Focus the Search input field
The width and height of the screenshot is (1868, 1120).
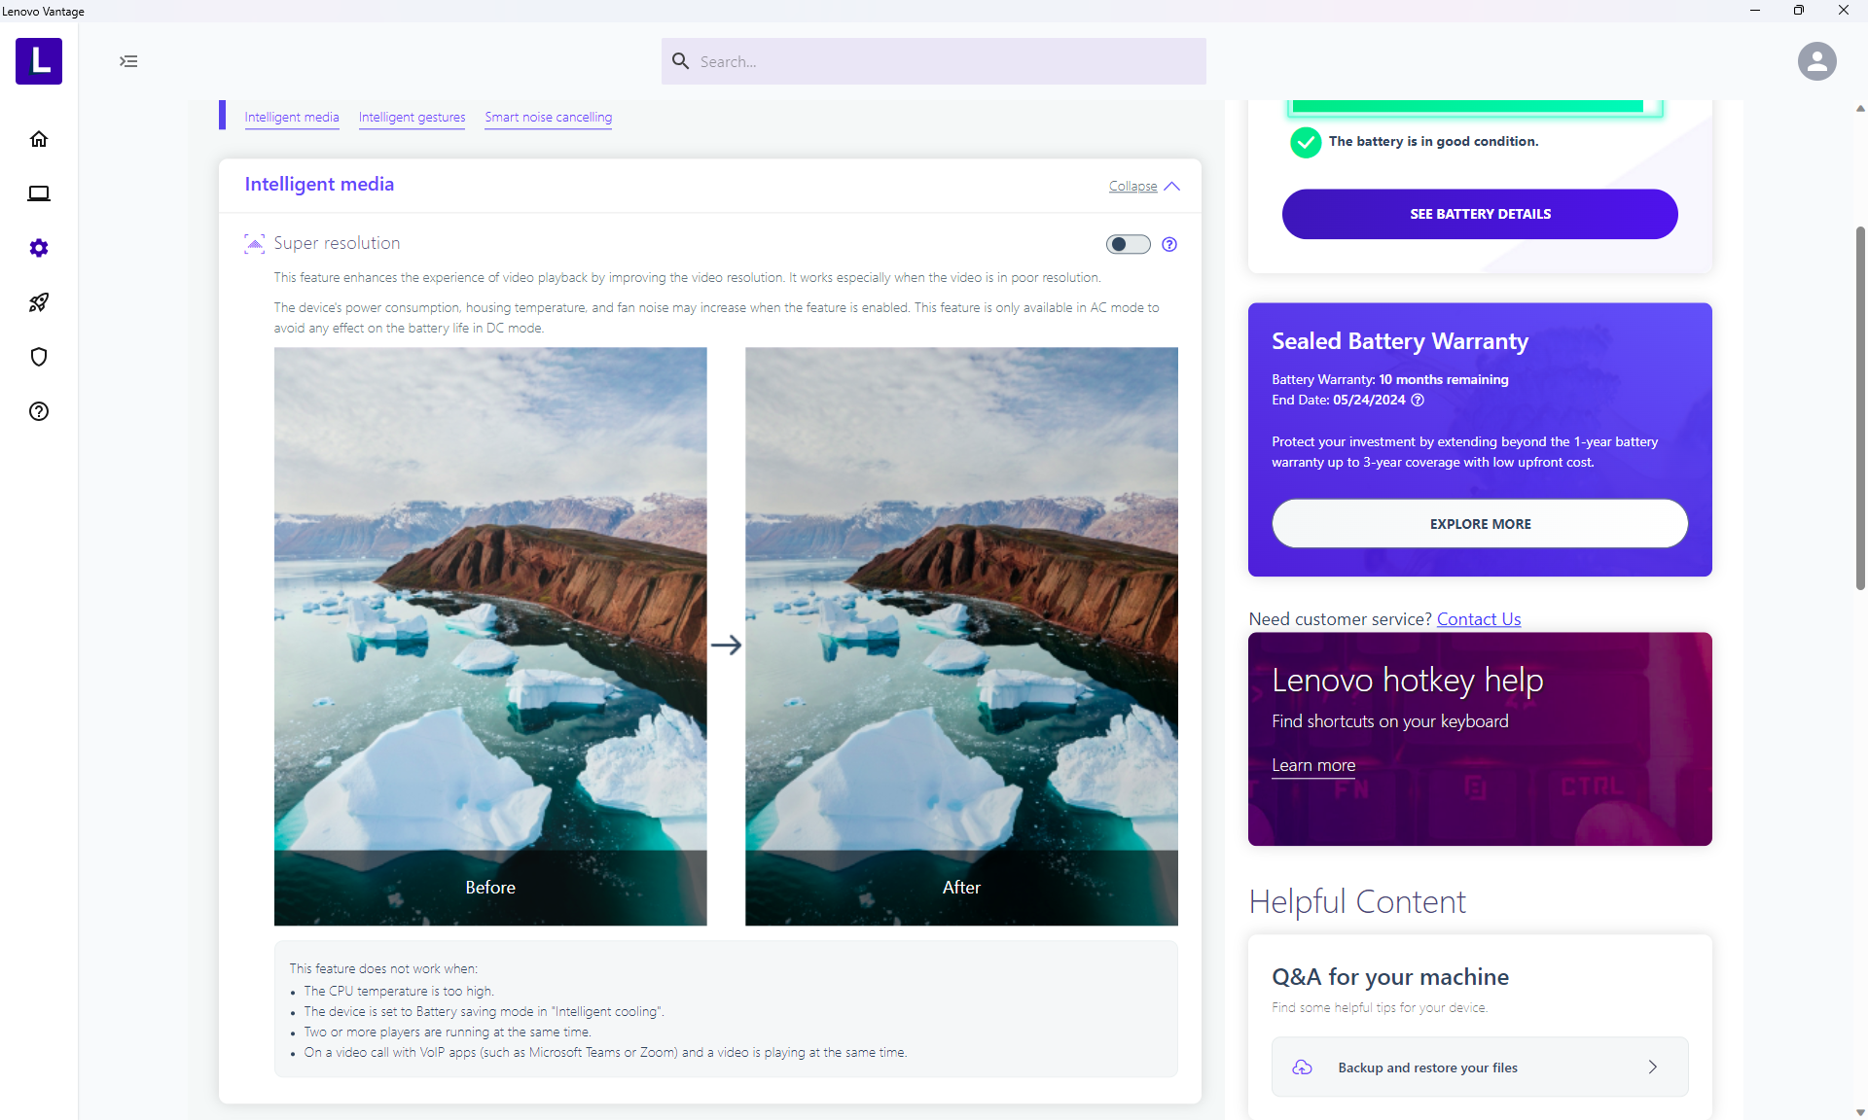934,61
